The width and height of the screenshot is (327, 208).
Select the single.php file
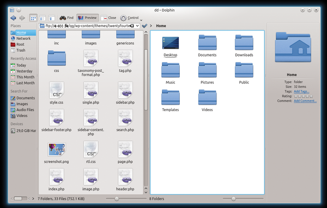90,93
